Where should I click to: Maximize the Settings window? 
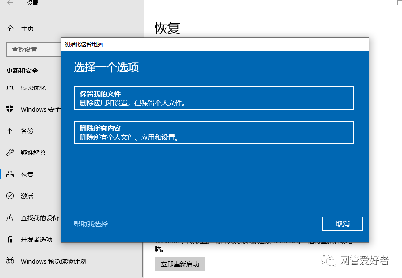(399, 3)
